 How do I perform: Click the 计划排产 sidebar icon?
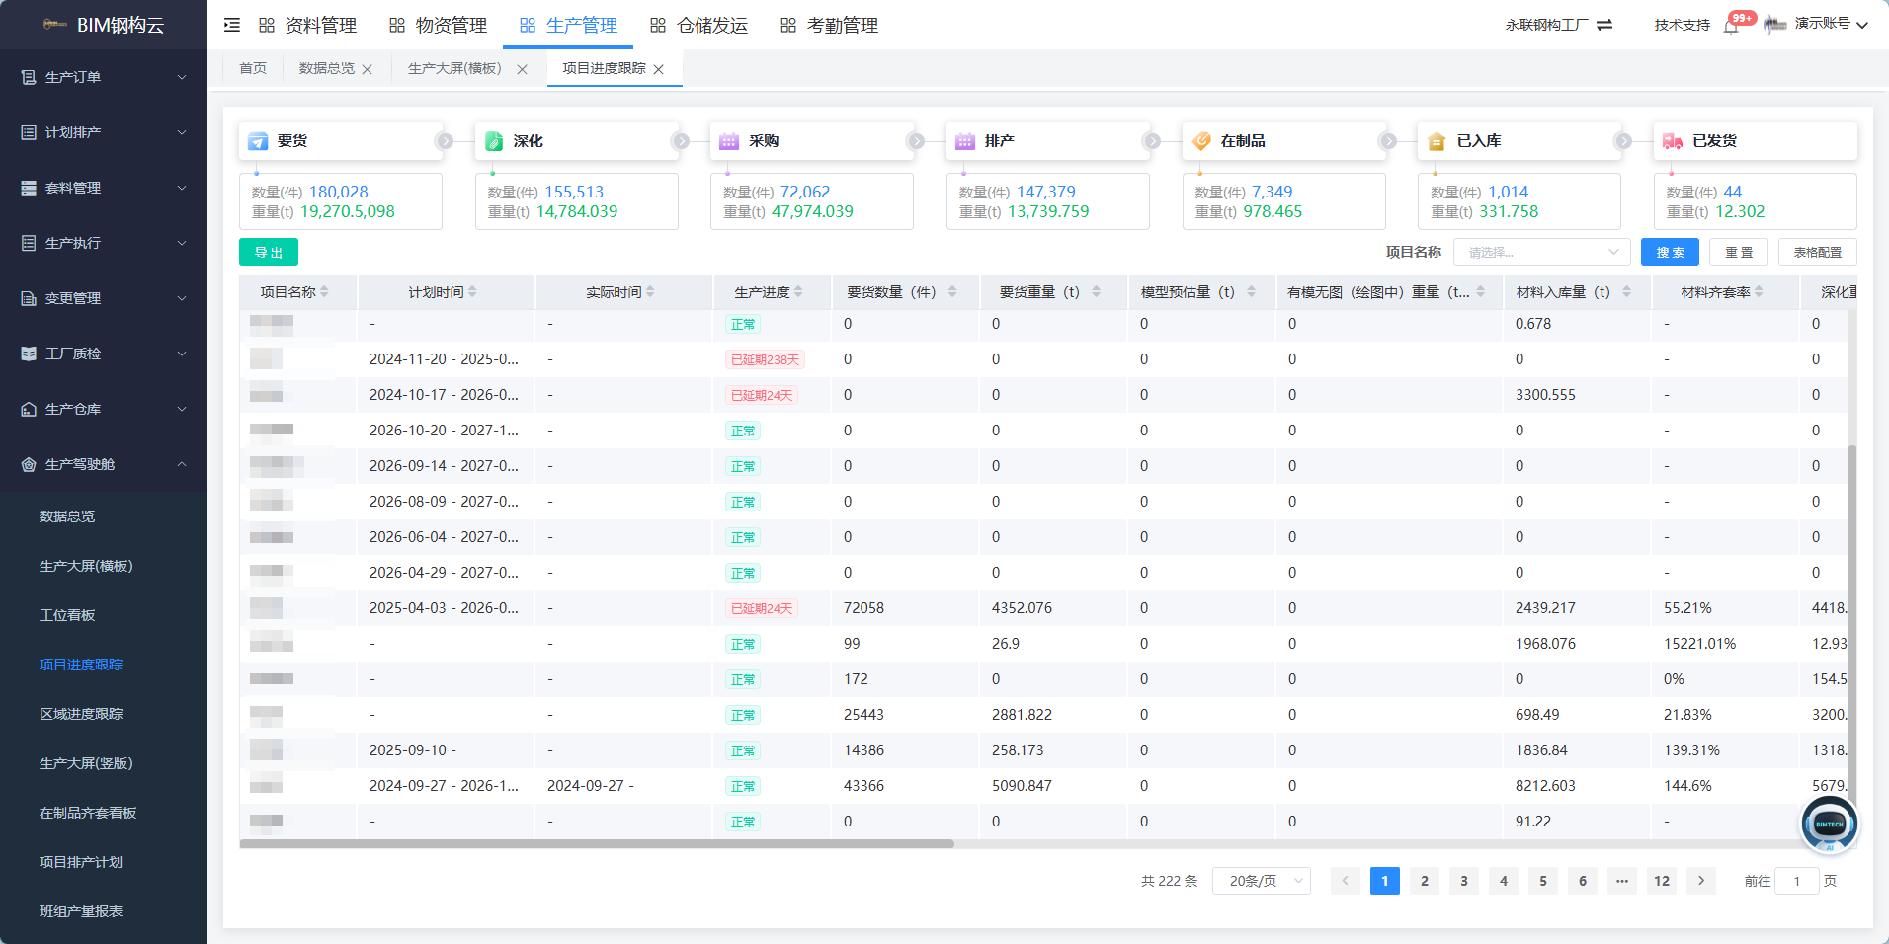[29, 132]
